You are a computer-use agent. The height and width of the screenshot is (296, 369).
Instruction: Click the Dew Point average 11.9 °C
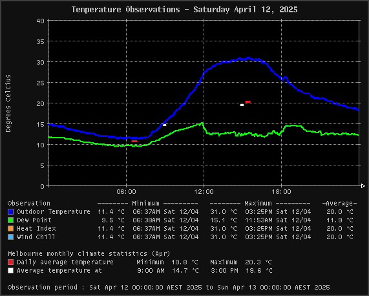point(340,220)
